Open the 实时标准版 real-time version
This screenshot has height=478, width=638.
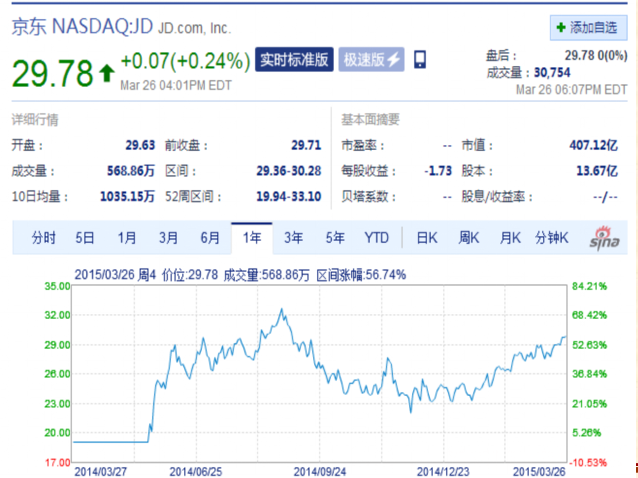click(x=294, y=59)
